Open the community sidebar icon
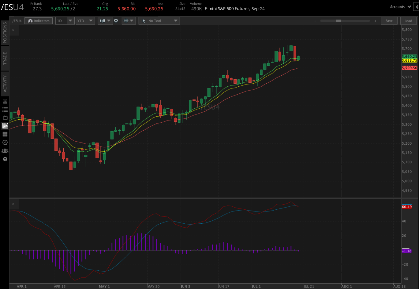This screenshot has width=419, height=289. [x=5, y=150]
